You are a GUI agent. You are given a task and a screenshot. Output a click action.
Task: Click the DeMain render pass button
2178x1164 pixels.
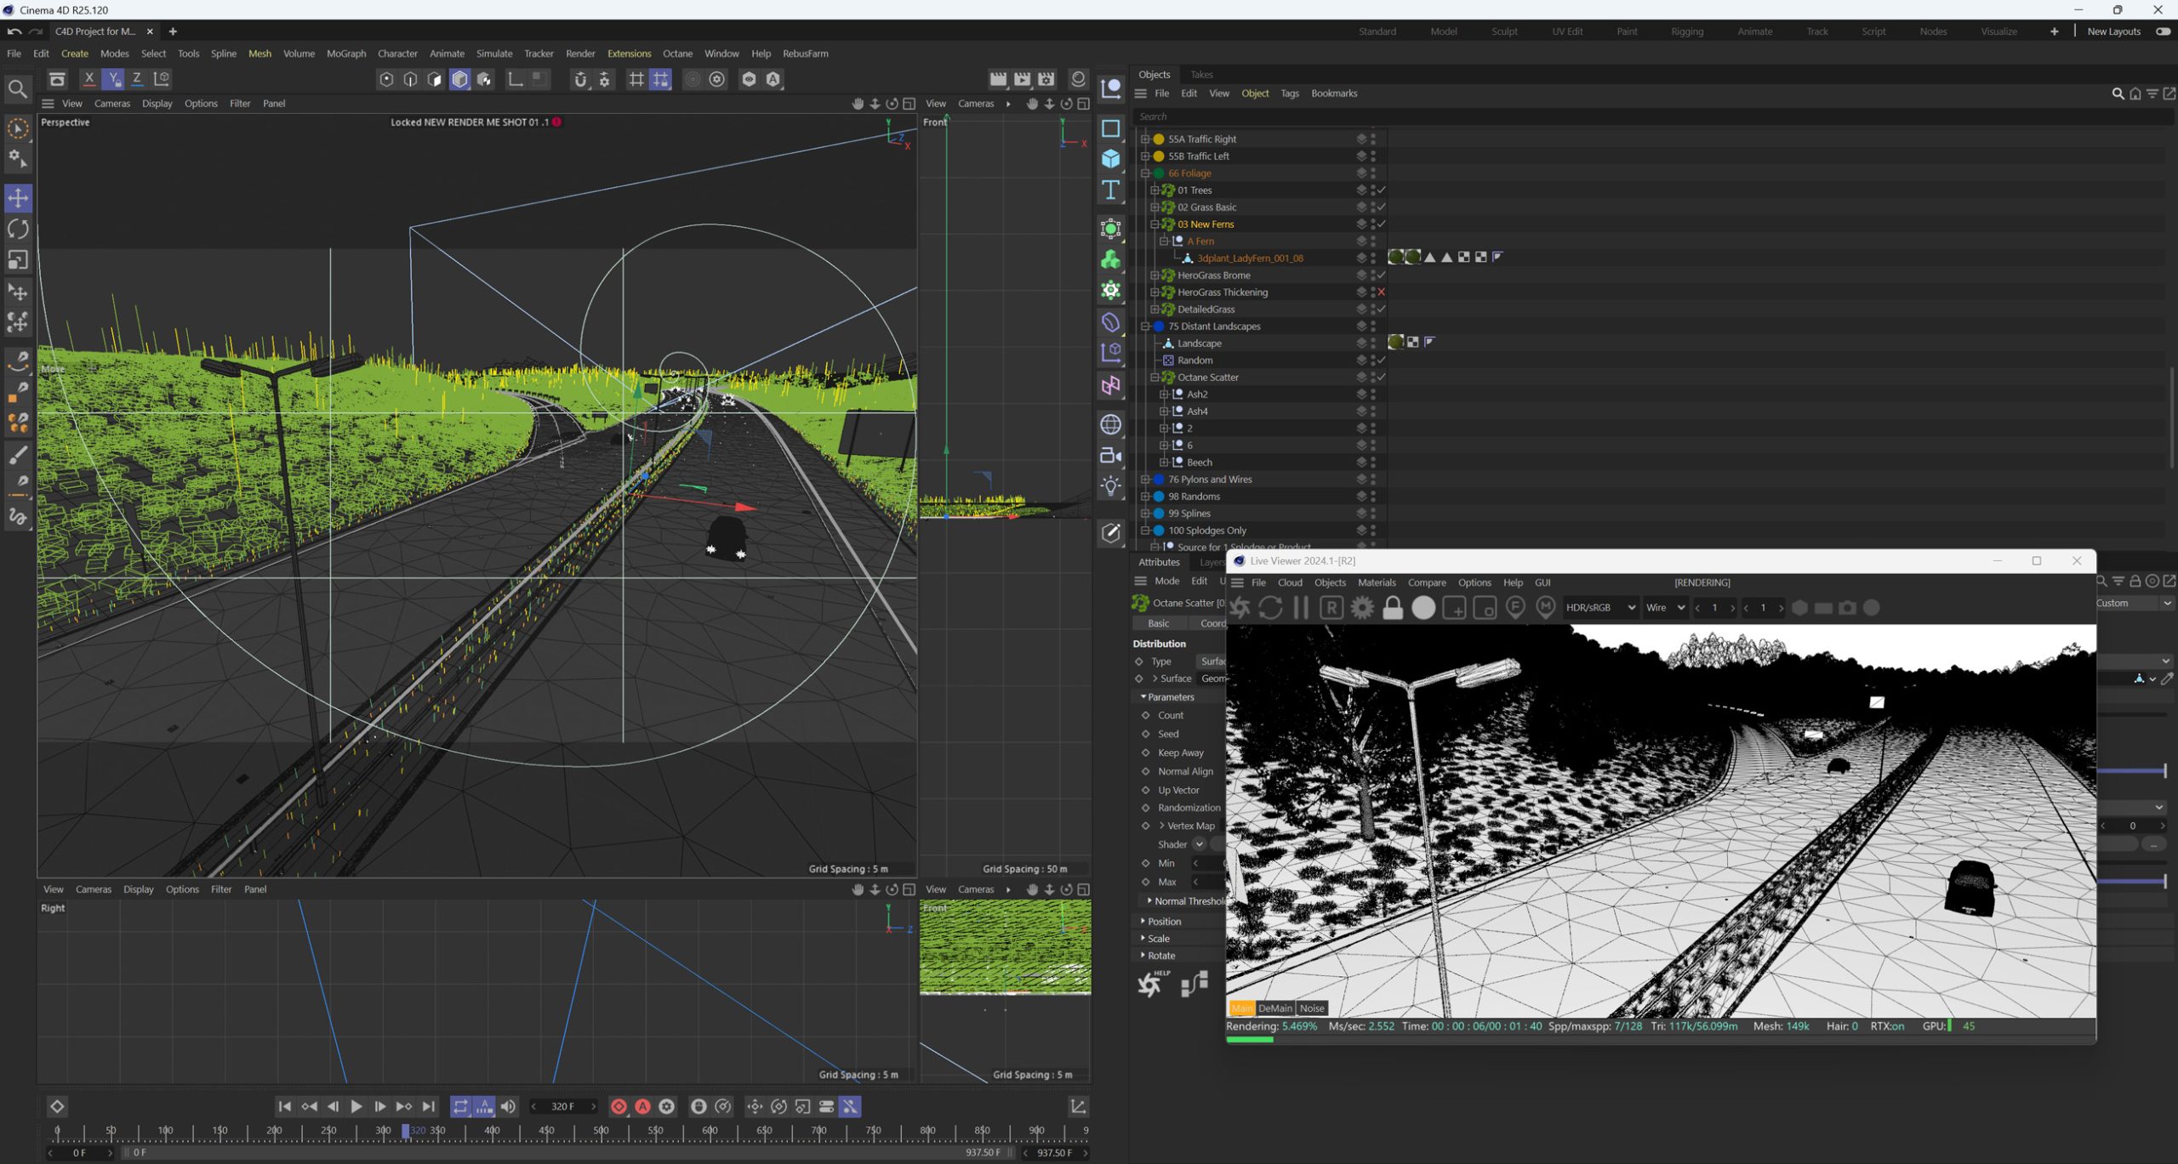1274,1008
